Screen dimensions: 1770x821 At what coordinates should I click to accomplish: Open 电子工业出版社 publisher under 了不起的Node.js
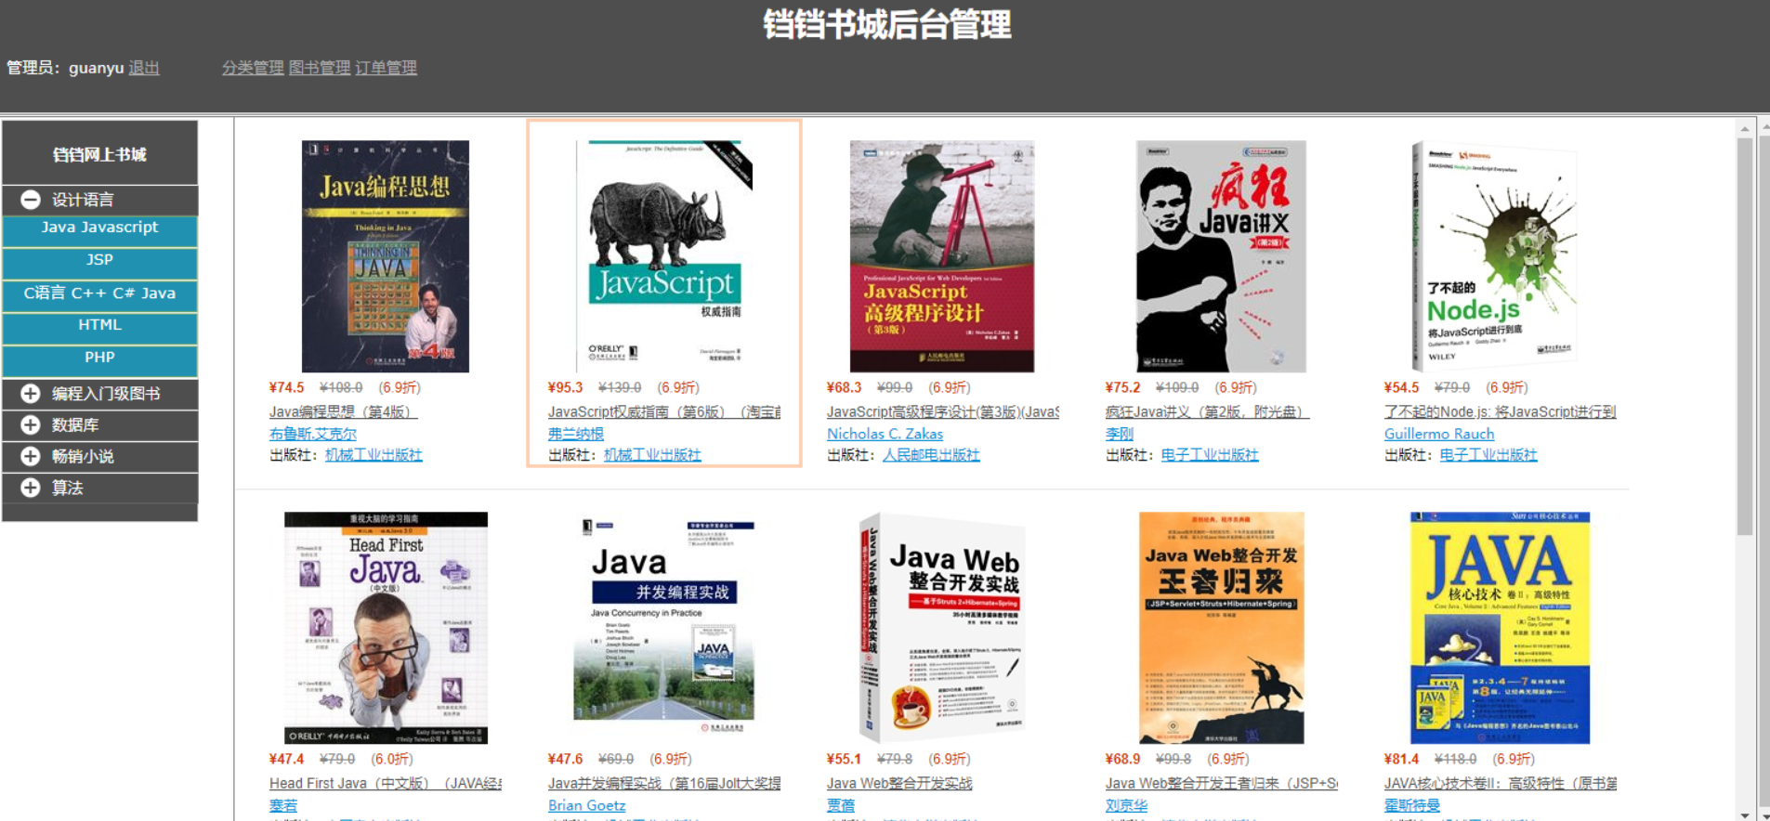(1488, 455)
